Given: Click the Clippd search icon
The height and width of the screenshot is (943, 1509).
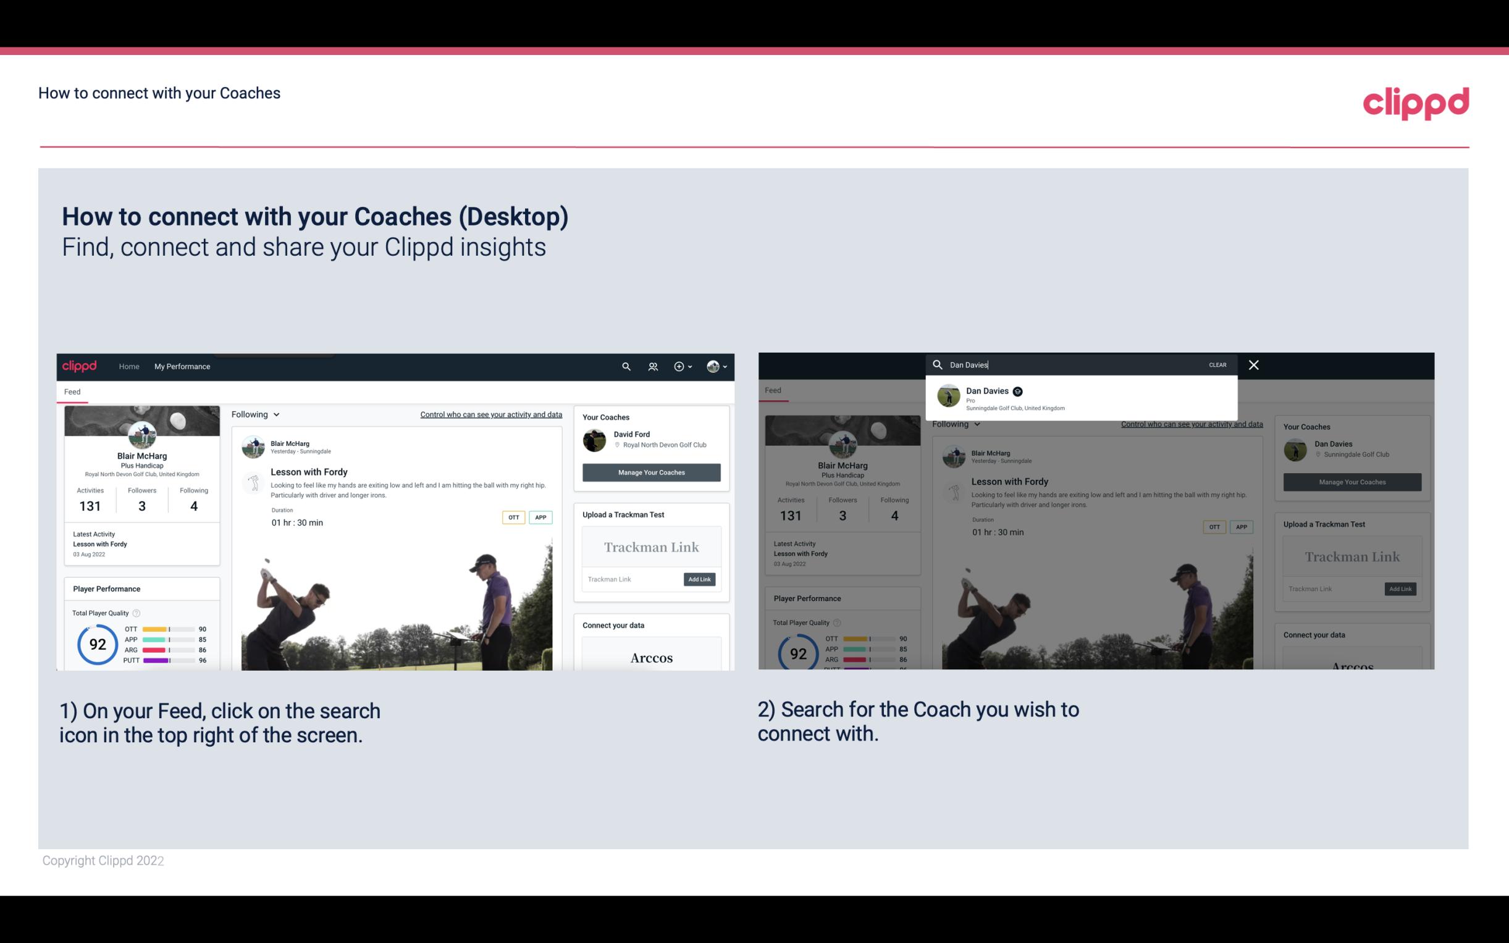Looking at the screenshot, I should [624, 365].
